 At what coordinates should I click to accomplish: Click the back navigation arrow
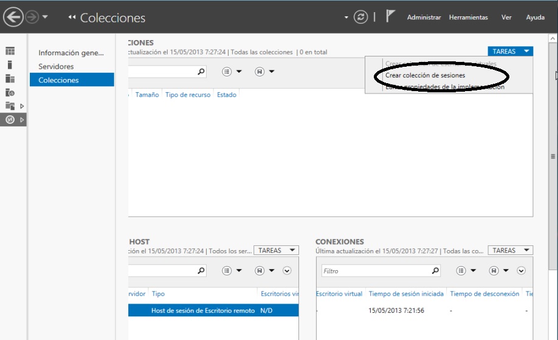[13, 18]
